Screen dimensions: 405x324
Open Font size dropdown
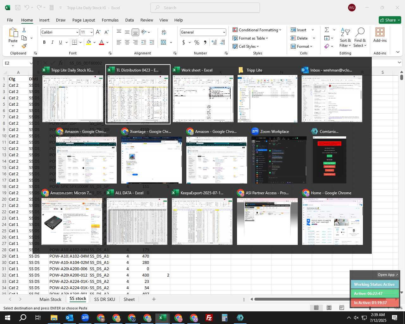point(91,32)
